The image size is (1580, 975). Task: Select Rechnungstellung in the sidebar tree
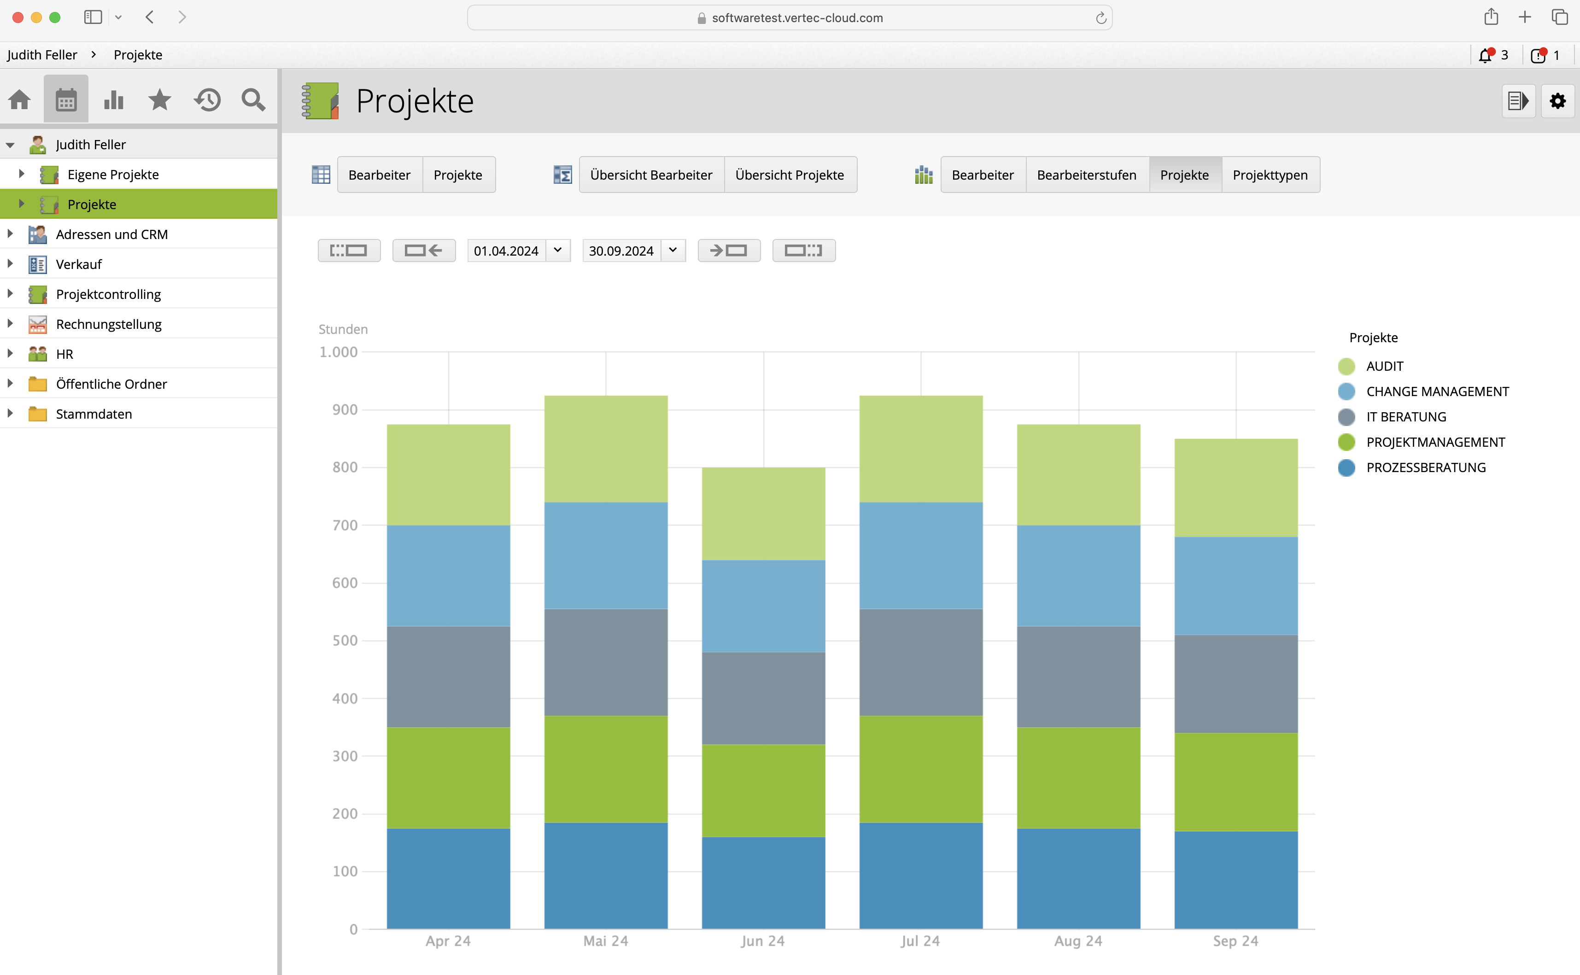pyautogui.click(x=108, y=324)
